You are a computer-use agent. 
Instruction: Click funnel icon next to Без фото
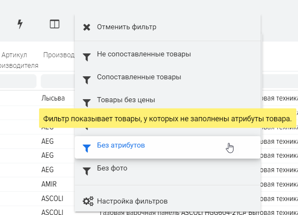(87, 171)
